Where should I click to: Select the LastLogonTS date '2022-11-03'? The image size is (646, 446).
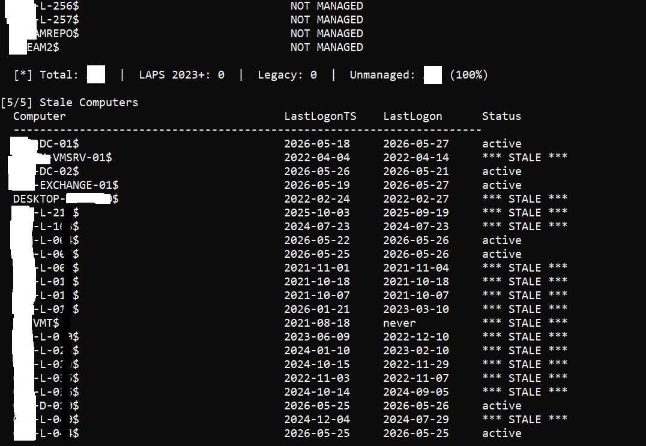pos(317,378)
